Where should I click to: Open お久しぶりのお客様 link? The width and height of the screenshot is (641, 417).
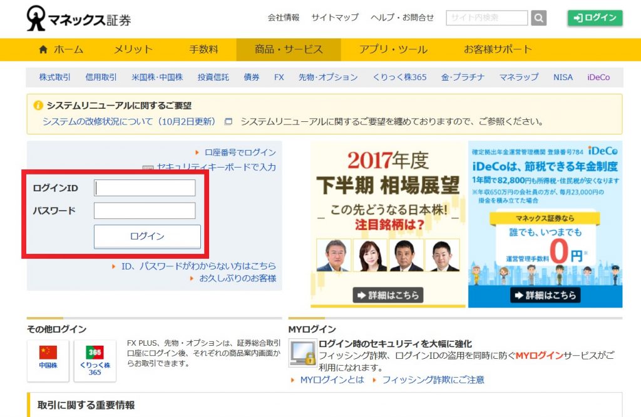[x=237, y=279]
